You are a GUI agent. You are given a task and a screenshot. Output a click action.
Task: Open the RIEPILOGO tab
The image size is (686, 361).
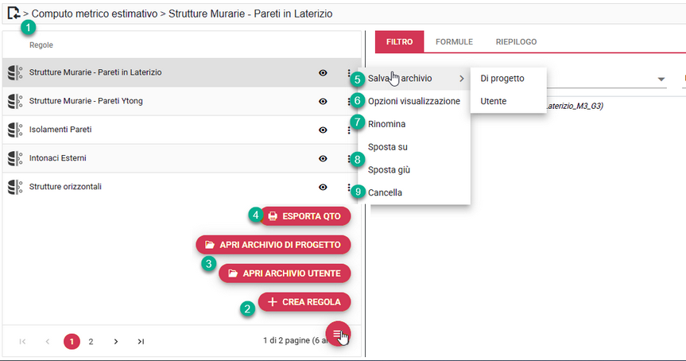pos(516,41)
